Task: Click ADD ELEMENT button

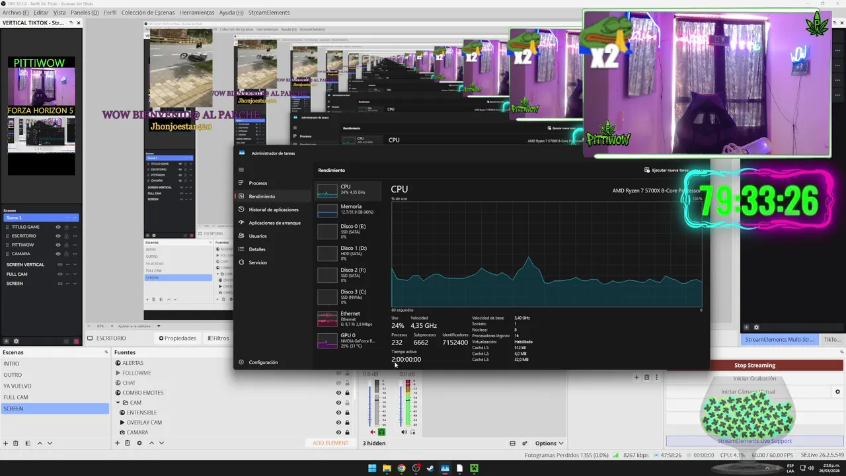Action: tap(330, 443)
